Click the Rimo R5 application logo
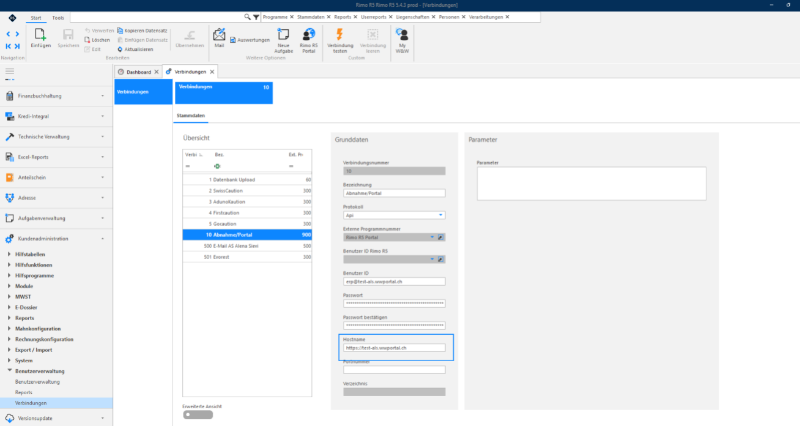The image size is (800, 426). 13,18
